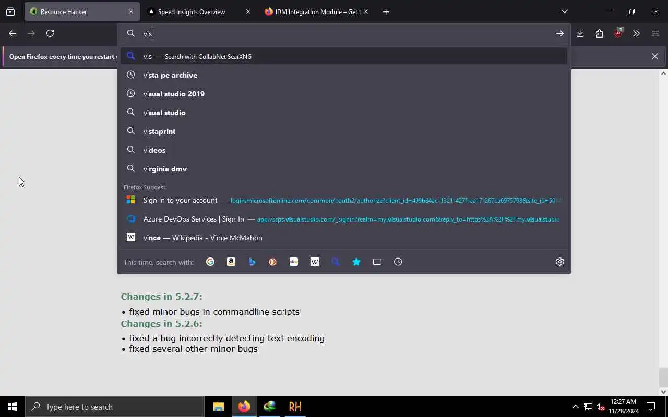The image size is (668, 417).
Task: Select 'vis — Search with CollabNet SearXNG' suggestion
Action: tap(344, 56)
